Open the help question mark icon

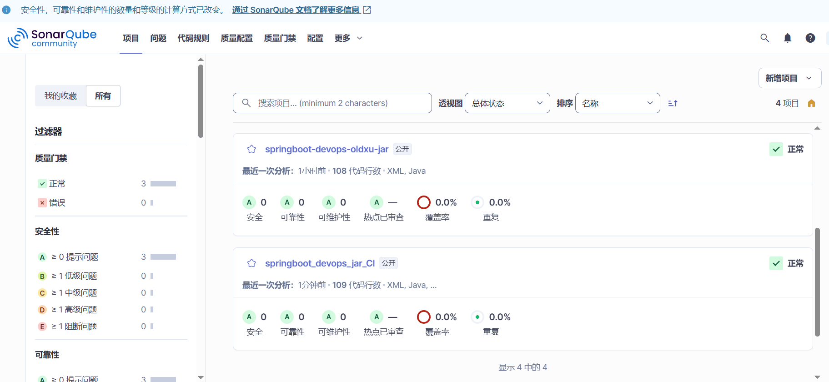pyautogui.click(x=810, y=38)
